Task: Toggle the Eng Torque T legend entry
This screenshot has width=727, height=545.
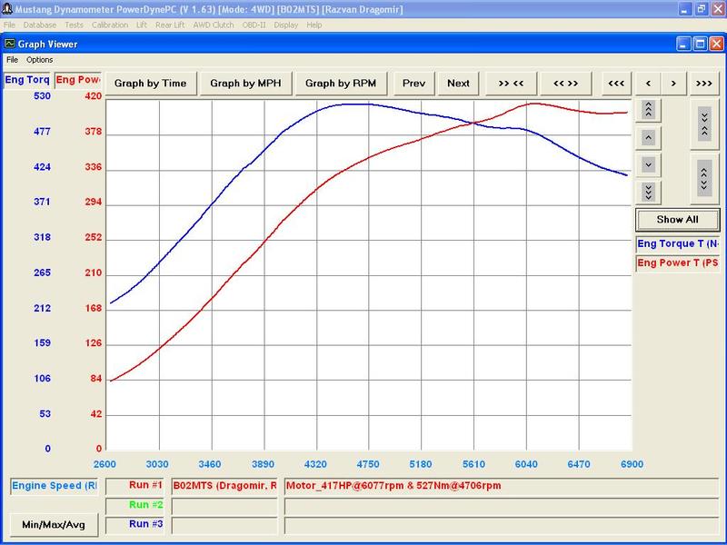Action: [677, 243]
